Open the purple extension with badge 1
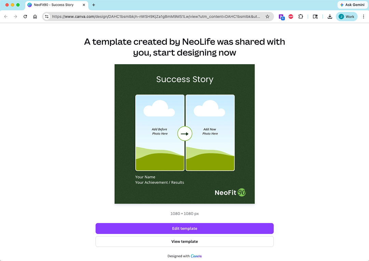 [x=281, y=16]
